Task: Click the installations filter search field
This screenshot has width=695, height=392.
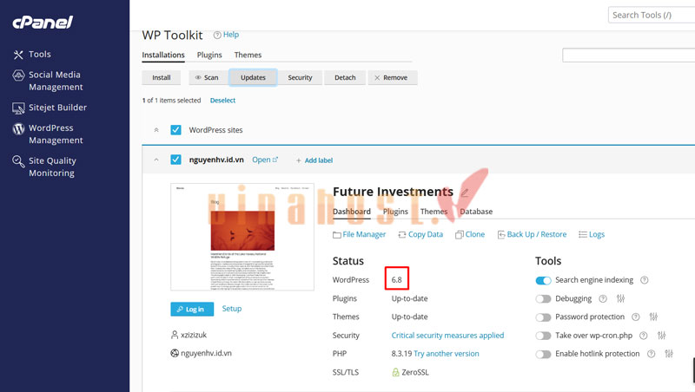Action: 628,56
